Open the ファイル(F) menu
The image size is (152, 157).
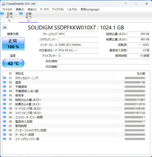(7, 9)
